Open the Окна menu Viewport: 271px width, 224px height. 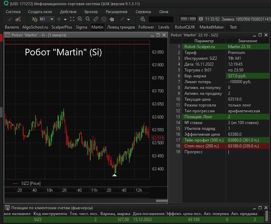pos(164,12)
